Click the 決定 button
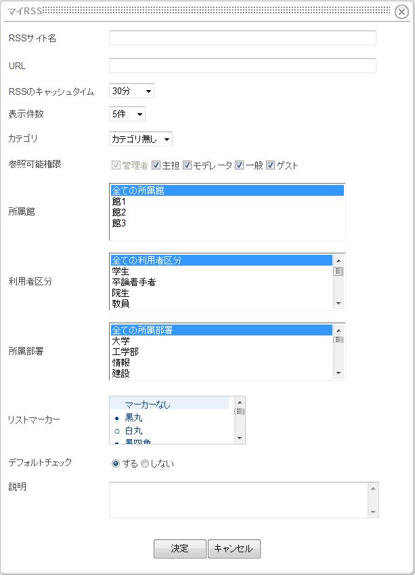The image size is (415, 576). (180, 549)
